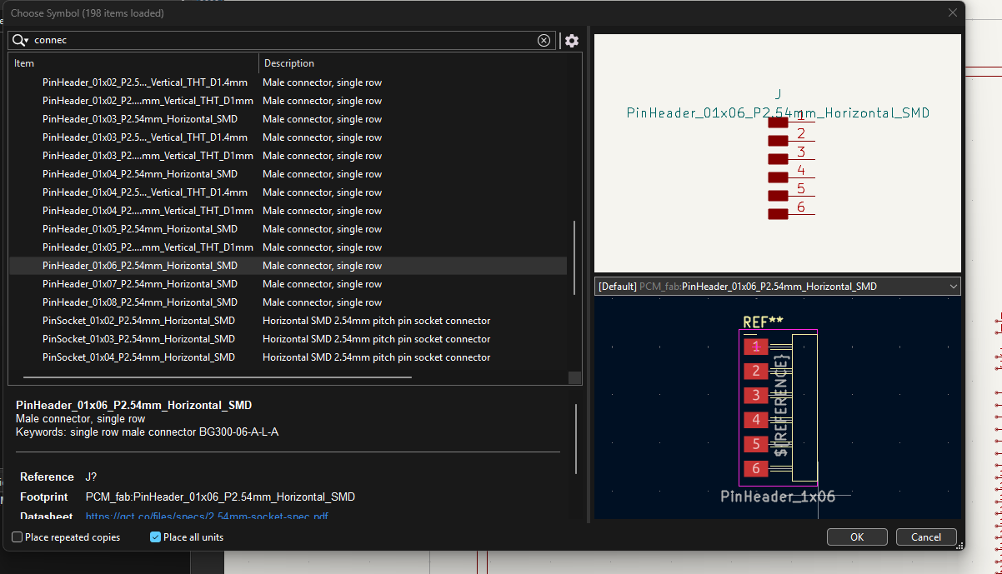Open the symbol chooser settings gear
Screen dimensions: 1002x574
[571, 40]
